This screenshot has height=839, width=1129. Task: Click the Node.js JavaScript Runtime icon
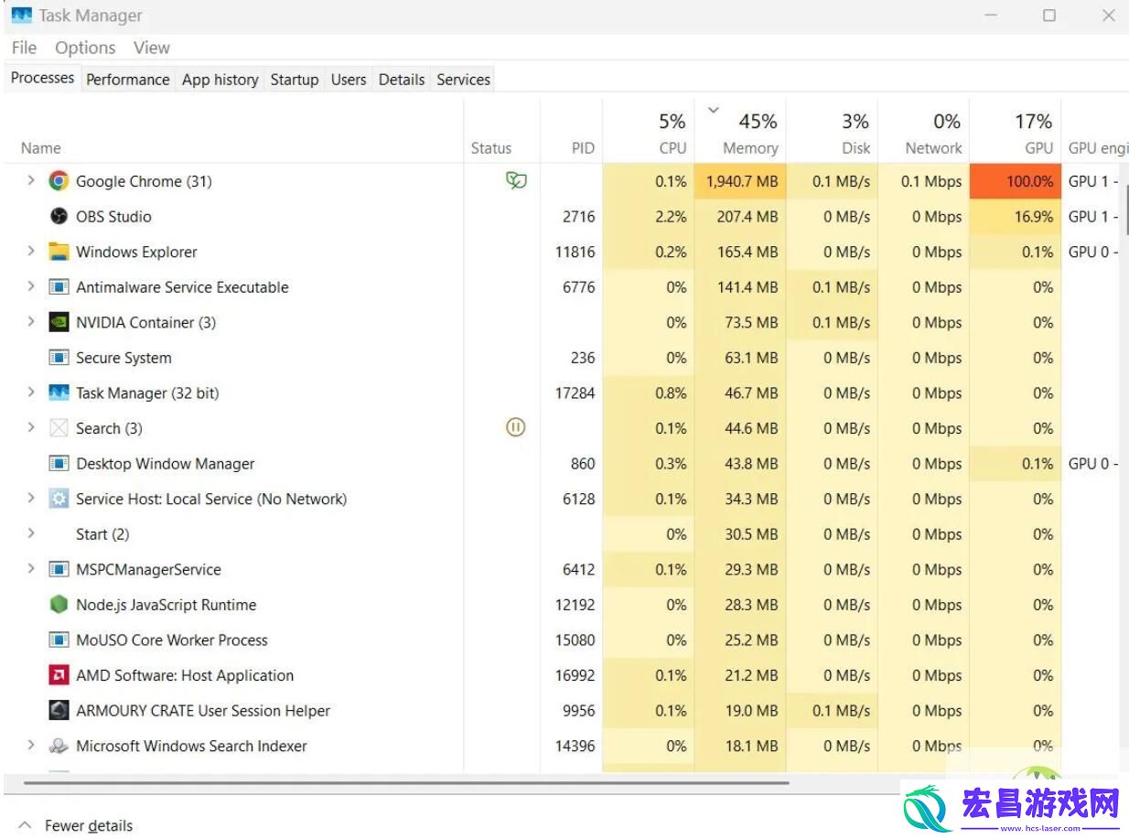click(x=59, y=605)
